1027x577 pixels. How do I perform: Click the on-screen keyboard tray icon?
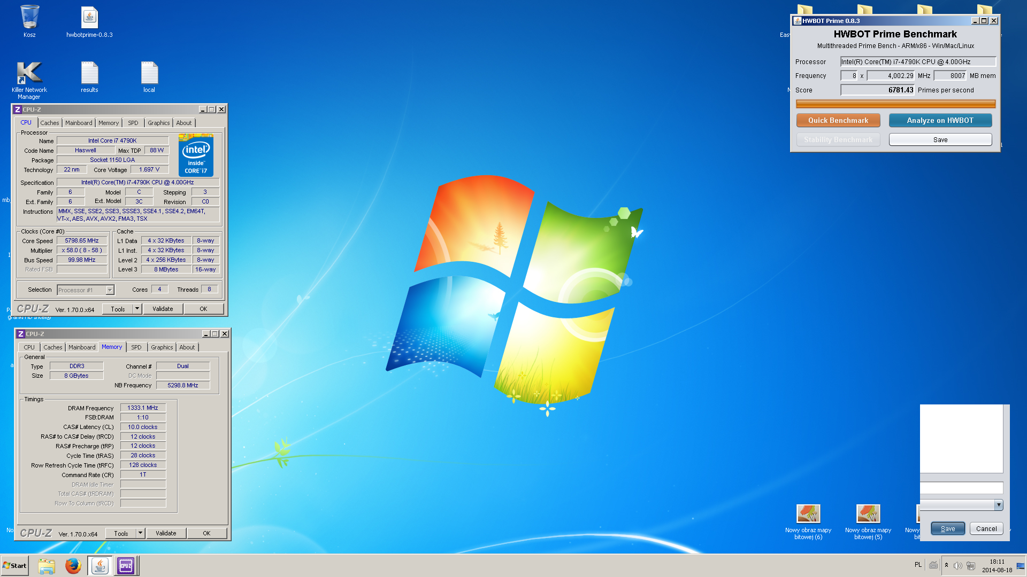pyautogui.click(x=933, y=565)
